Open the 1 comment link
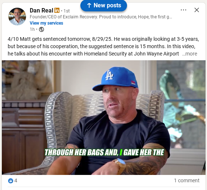 186,180
